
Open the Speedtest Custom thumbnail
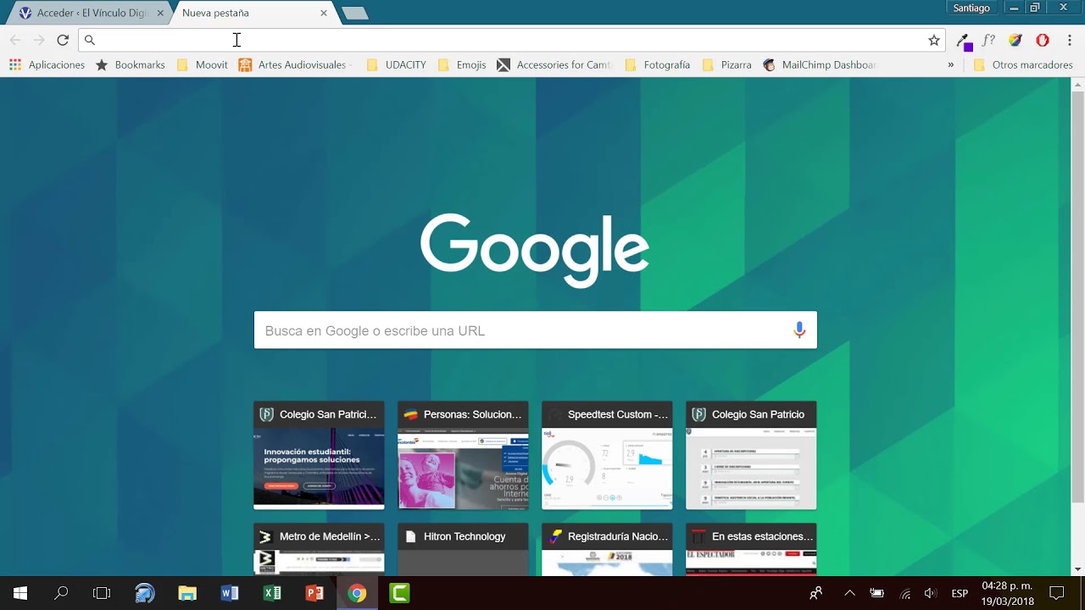607,456
